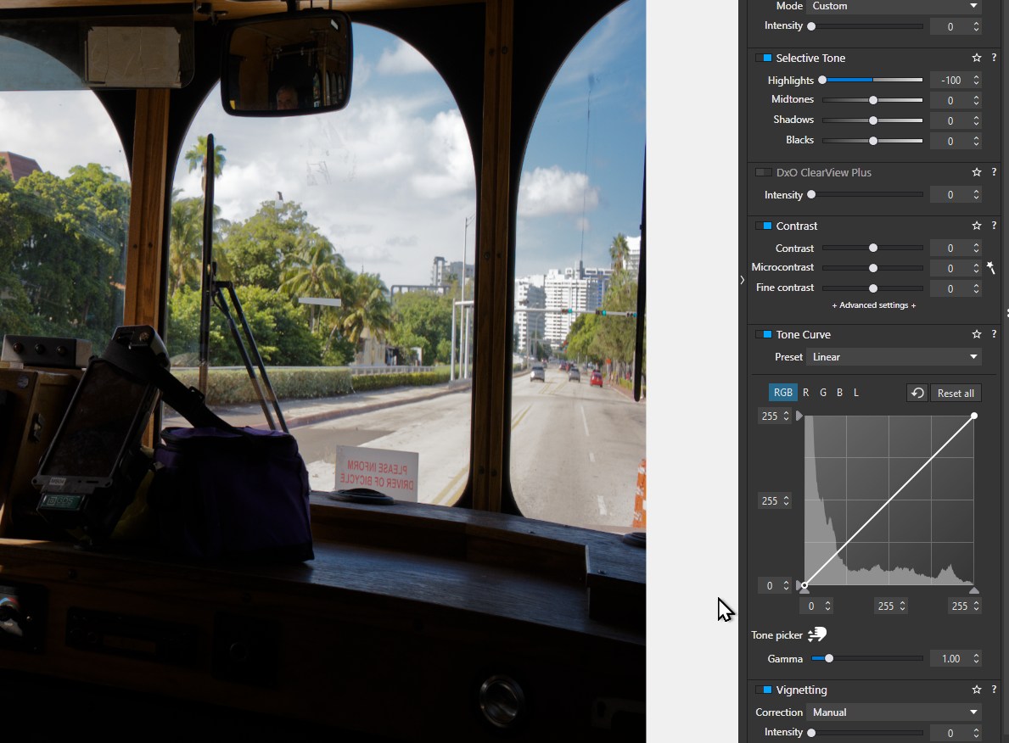1009x743 pixels.
Task: Enable the DxO ClearView Plus toggle
Action: 764,173
